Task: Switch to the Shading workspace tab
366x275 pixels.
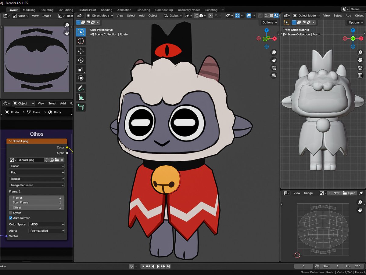Action: (x=106, y=10)
